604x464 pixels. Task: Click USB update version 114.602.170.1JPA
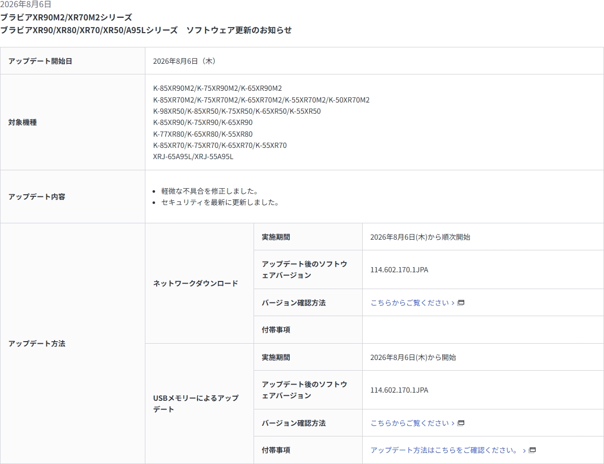click(399, 390)
